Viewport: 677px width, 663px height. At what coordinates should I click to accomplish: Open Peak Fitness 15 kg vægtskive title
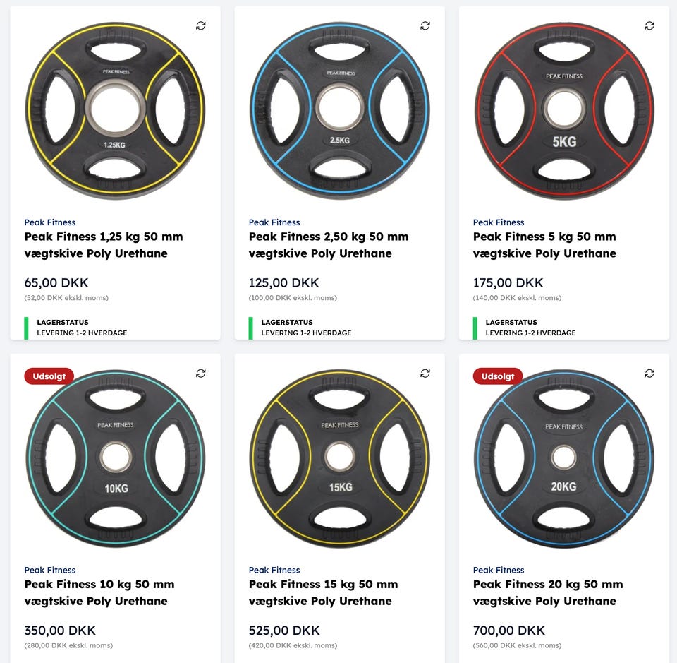pyautogui.click(x=323, y=592)
